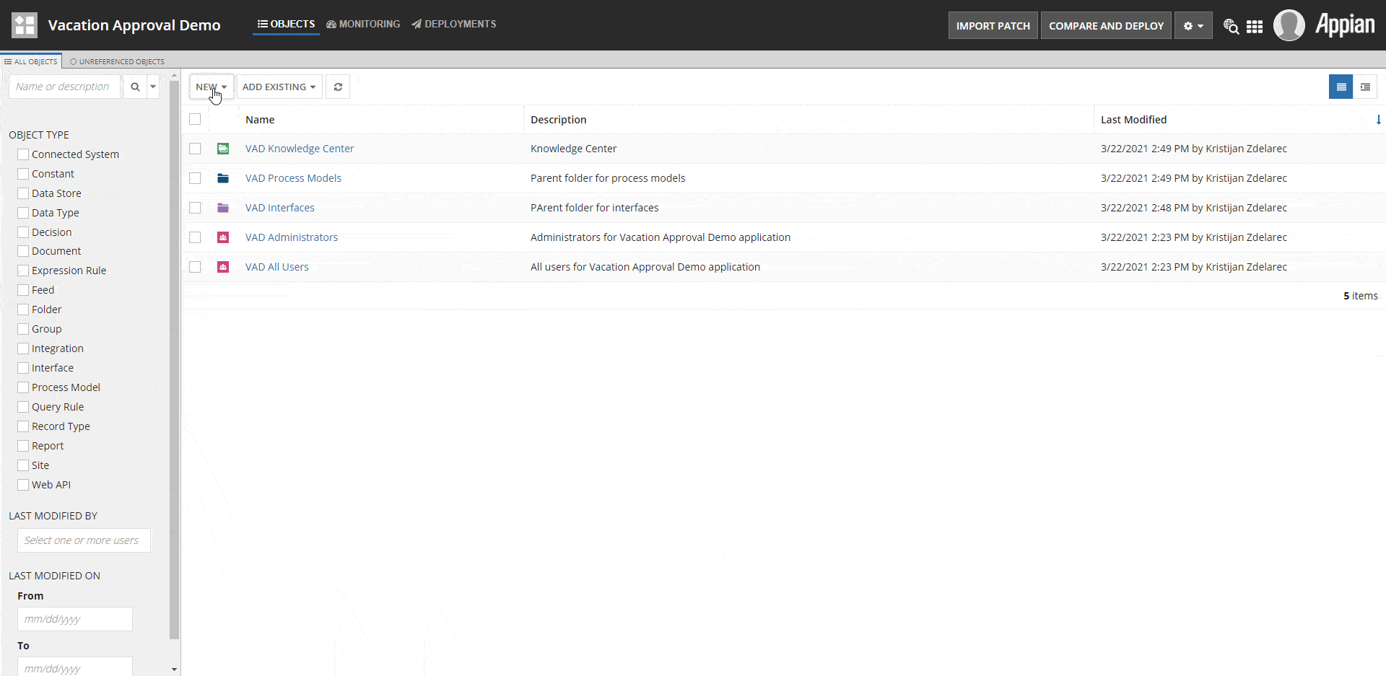Viewport: 1386px width, 676px height.
Task: Click the VAD Knowledge Center icon
Action: coord(223,149)
